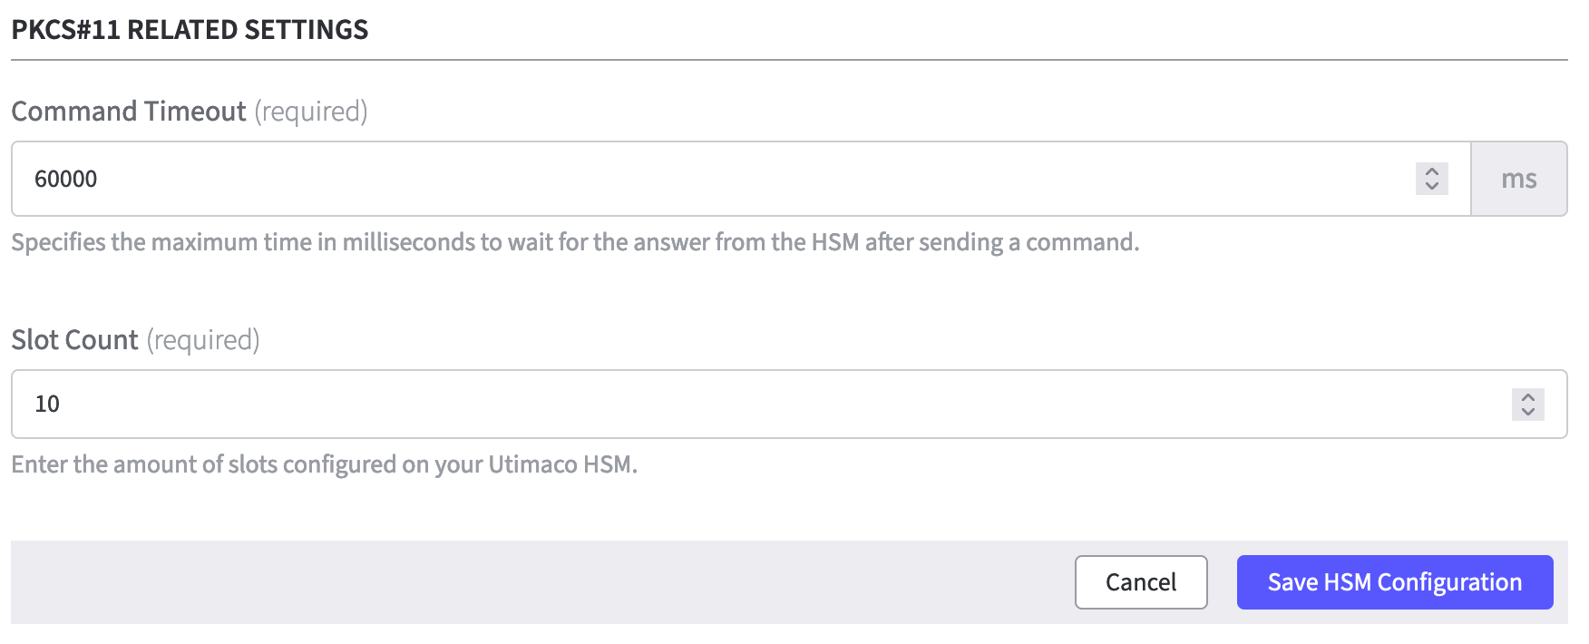Viewport: 1589px width, 644px height.
Task: Click the ms unit addon box
Action: point(1518,179)
